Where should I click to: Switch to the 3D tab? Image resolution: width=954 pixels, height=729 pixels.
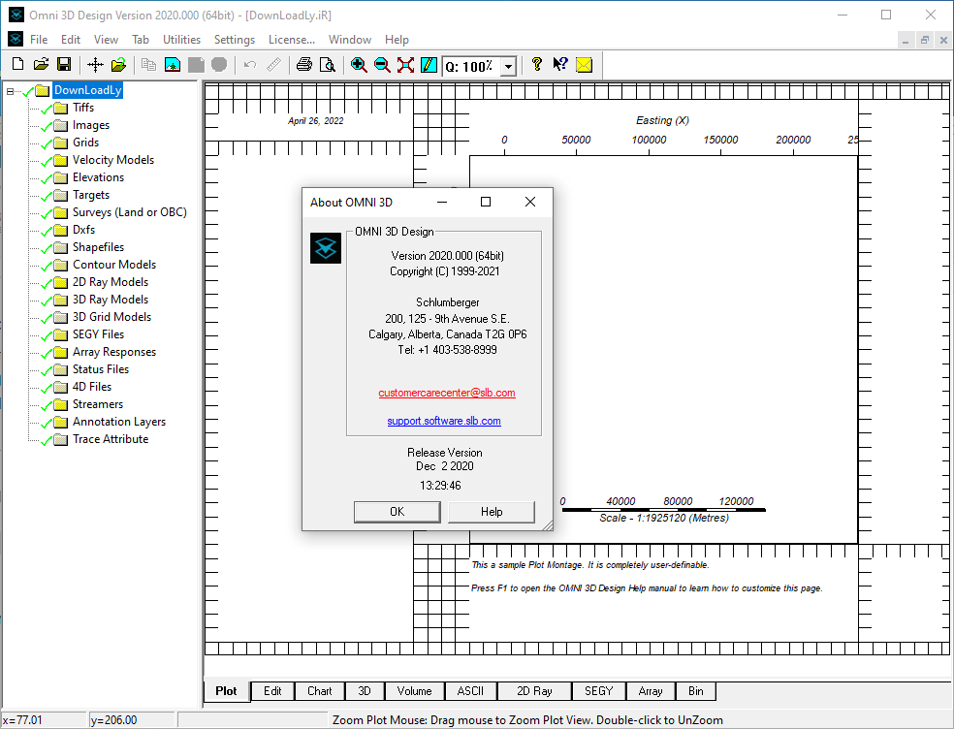click(365, 691)
